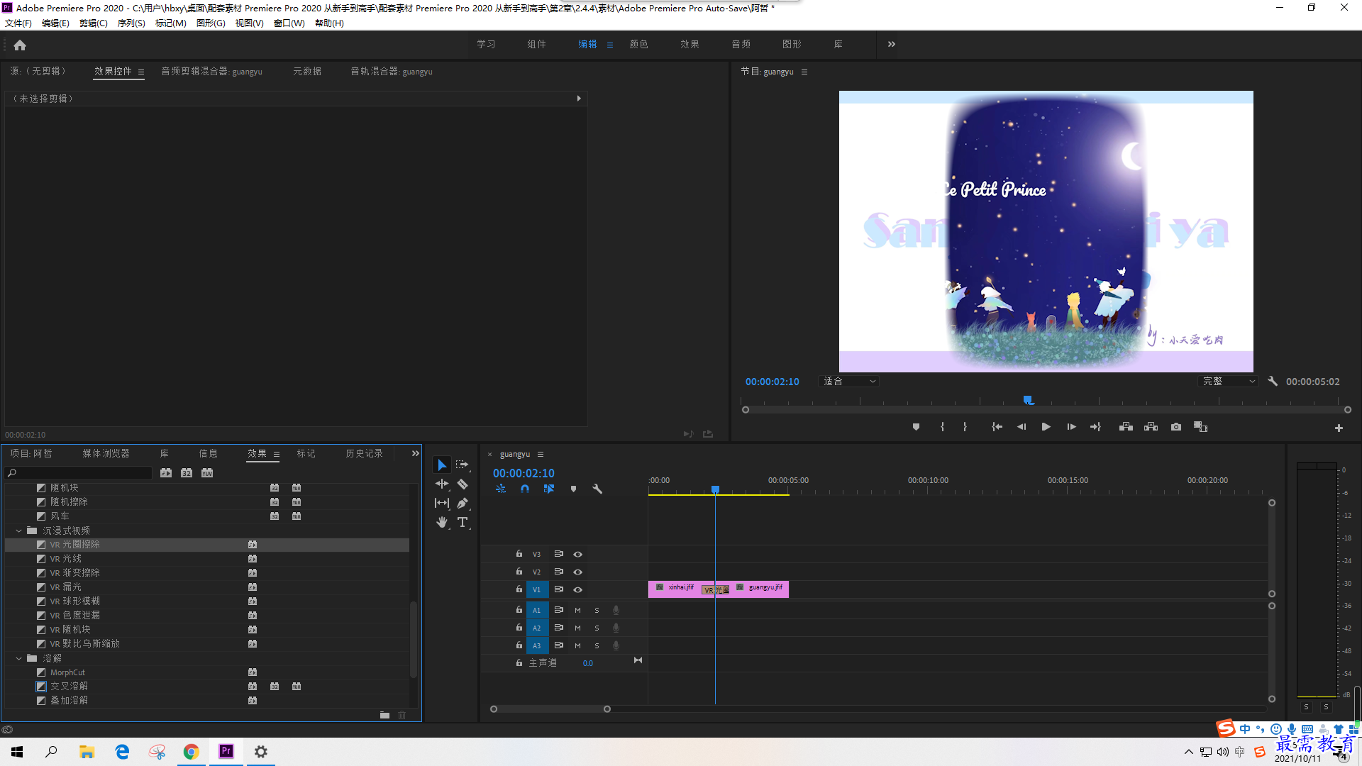The width and height of the screenshot is (1362, 766).
Task: Go to Out point
Action: click(x=1096, y=427)
